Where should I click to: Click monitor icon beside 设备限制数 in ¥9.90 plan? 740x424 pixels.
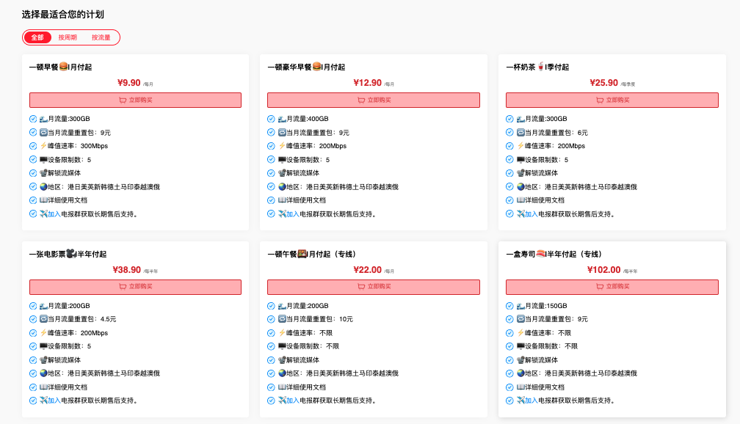click(x=43, y=159)
